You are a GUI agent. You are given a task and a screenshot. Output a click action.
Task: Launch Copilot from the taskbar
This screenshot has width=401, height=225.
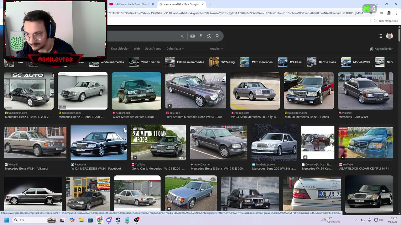click(x=72, y=220)
